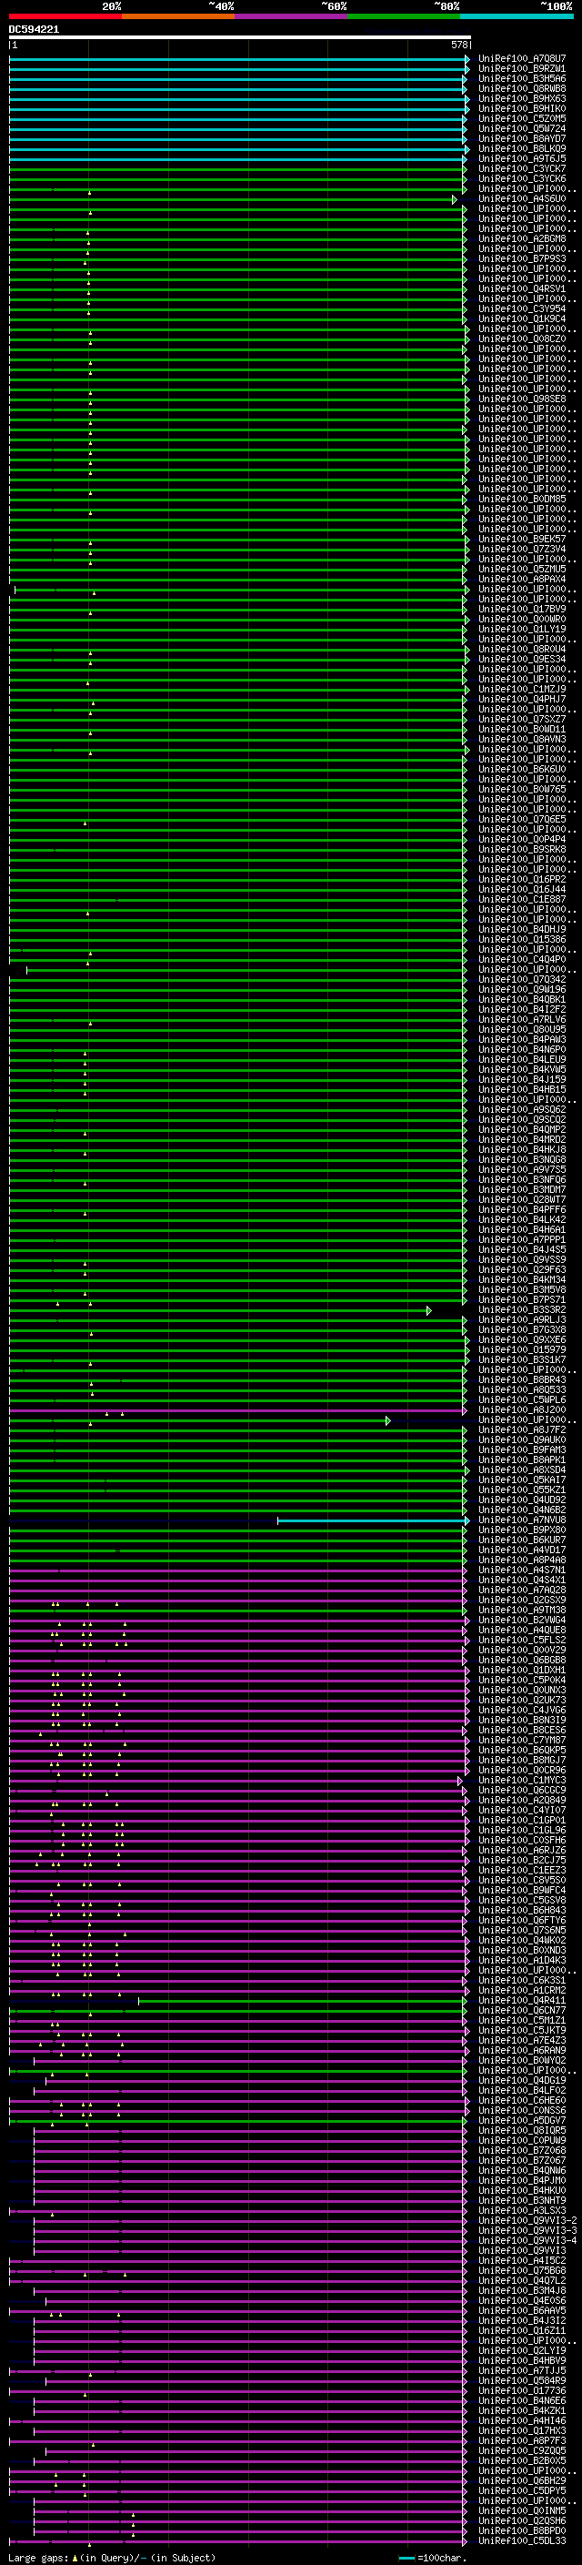Select hit label UniRef100_Q4RSV1
The image size is (582, 2565).
click(x=522, y=288)
